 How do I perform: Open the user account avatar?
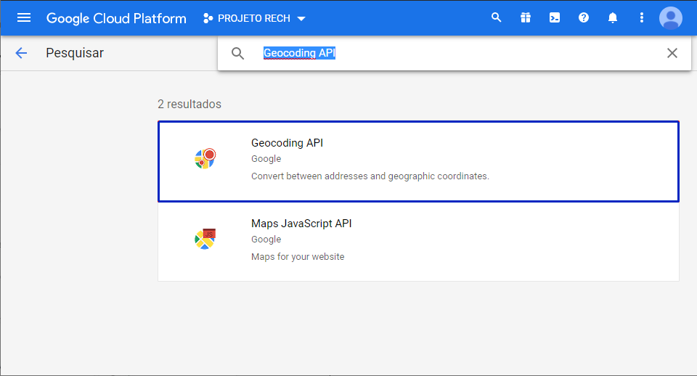pos(671,18)
